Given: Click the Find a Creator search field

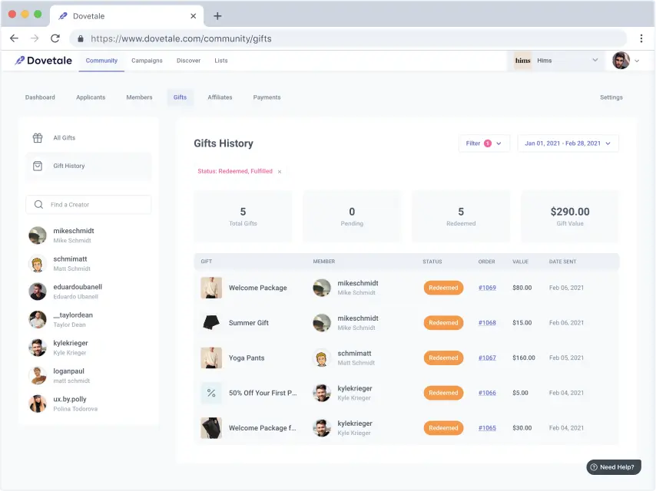Looking at the screenshot, I should [96, 205].
